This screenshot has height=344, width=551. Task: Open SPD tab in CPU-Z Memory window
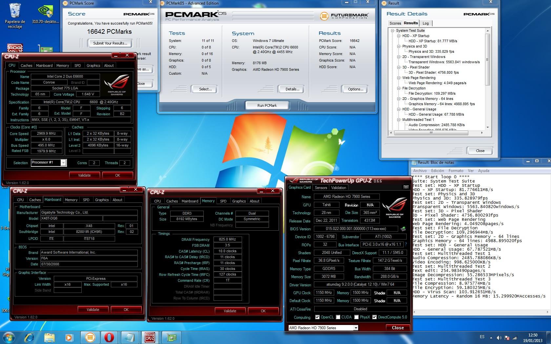[x=223, y=201]
